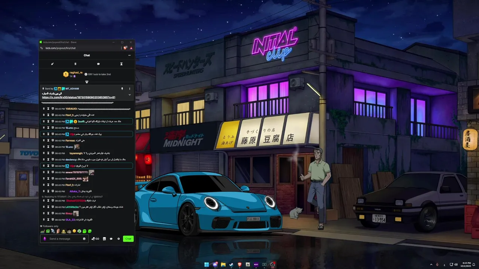This screenshot has height=269, width=479.
Task: Click 'Followers only' label
Action: [51, 226]
